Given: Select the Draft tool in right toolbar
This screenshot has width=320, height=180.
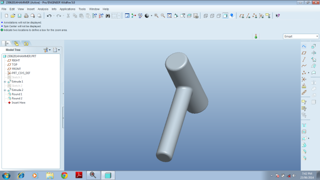Looking at the screenshot, I should [x=304, y=145].
